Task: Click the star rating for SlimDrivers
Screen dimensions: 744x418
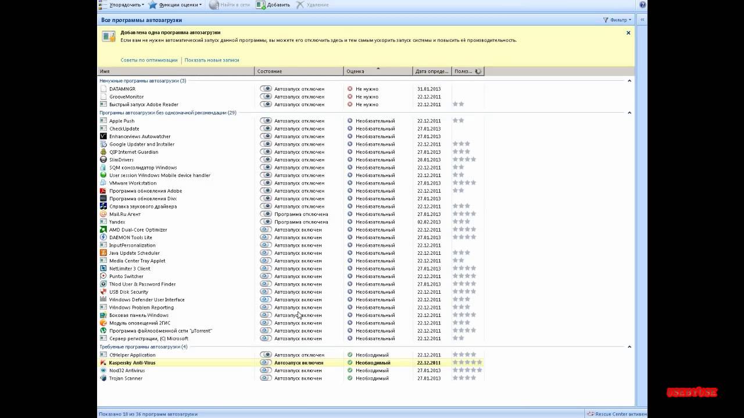Action: pyautogui.click(x=464, y=160)
